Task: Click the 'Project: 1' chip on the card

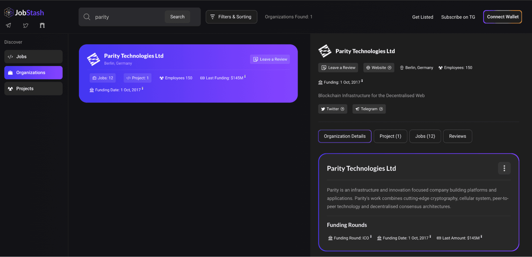Action: tap(137, 78)
